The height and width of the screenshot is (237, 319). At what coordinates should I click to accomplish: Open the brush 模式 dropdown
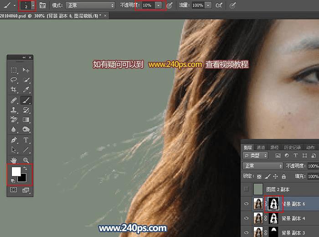click(x=90, y=5)
